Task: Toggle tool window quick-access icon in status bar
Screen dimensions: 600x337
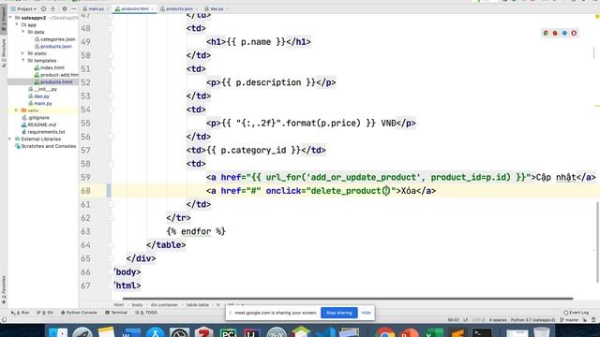Action: click(x=4, y=320)
